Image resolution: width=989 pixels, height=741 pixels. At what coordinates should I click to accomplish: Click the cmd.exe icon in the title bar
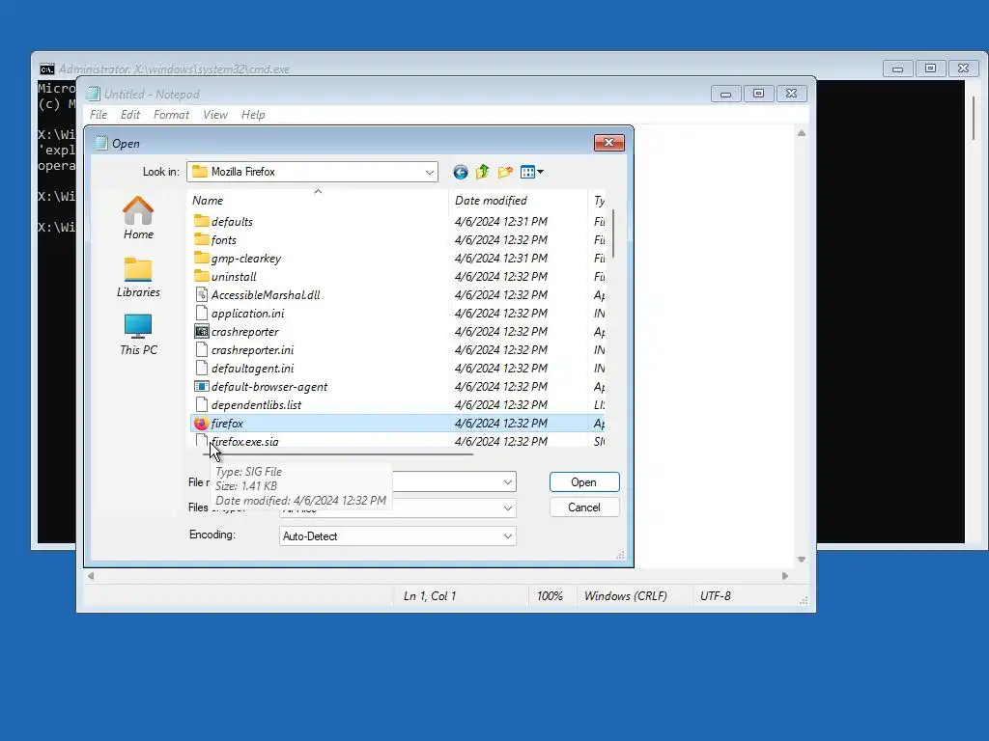46,69
